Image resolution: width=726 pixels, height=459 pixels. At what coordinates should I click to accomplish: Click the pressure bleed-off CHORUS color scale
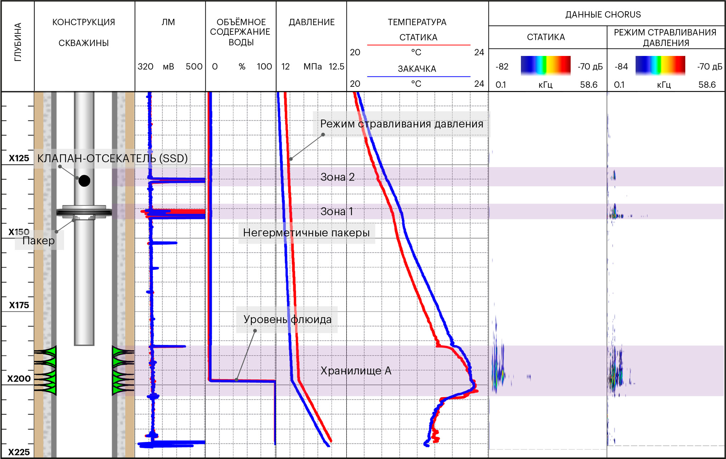tap(660, 65)
